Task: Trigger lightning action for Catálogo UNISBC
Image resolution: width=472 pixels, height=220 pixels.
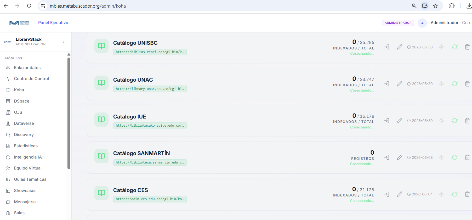Action: pos(441,47)
